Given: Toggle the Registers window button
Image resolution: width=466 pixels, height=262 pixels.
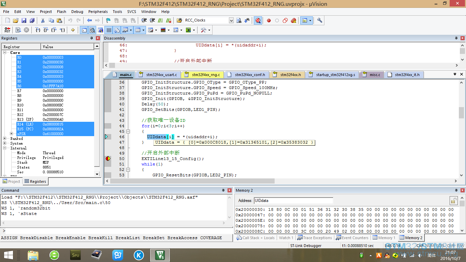Looking at the screenshot, I should (108, 30).
